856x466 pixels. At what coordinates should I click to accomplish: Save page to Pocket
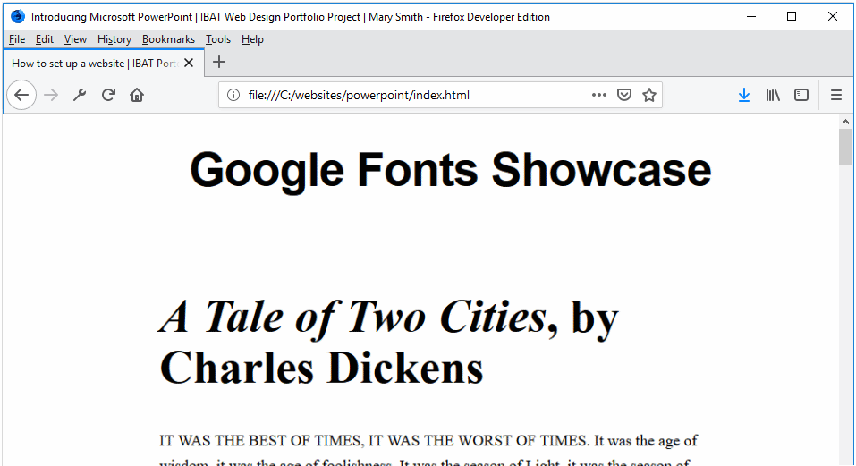click(624, 95)
